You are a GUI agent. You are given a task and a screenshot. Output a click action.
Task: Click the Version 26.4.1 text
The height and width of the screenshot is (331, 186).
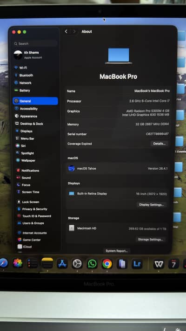click(x=158, y=169)
